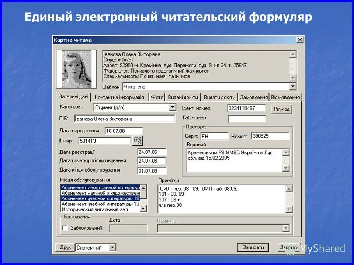Open the Друк "Системний" dropdown
Viewport: 354px width, 265px height.
click(112, 247)
